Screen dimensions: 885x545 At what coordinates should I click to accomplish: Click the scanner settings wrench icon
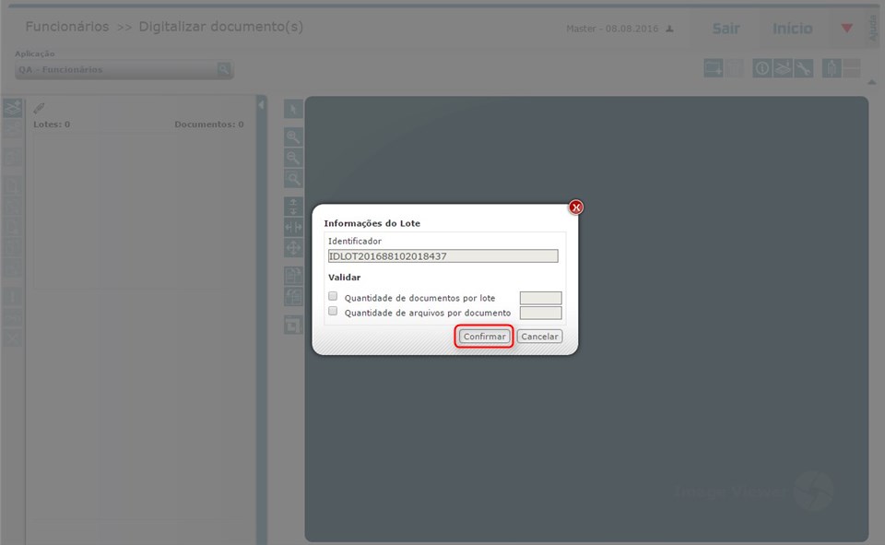click(802, 67)
